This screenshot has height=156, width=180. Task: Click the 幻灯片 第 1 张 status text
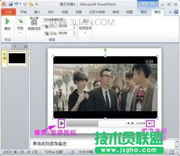coord(20,152)
